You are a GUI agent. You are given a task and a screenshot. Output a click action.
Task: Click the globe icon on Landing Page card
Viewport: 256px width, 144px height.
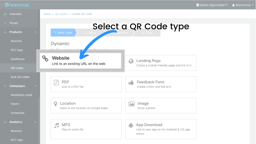131,61
